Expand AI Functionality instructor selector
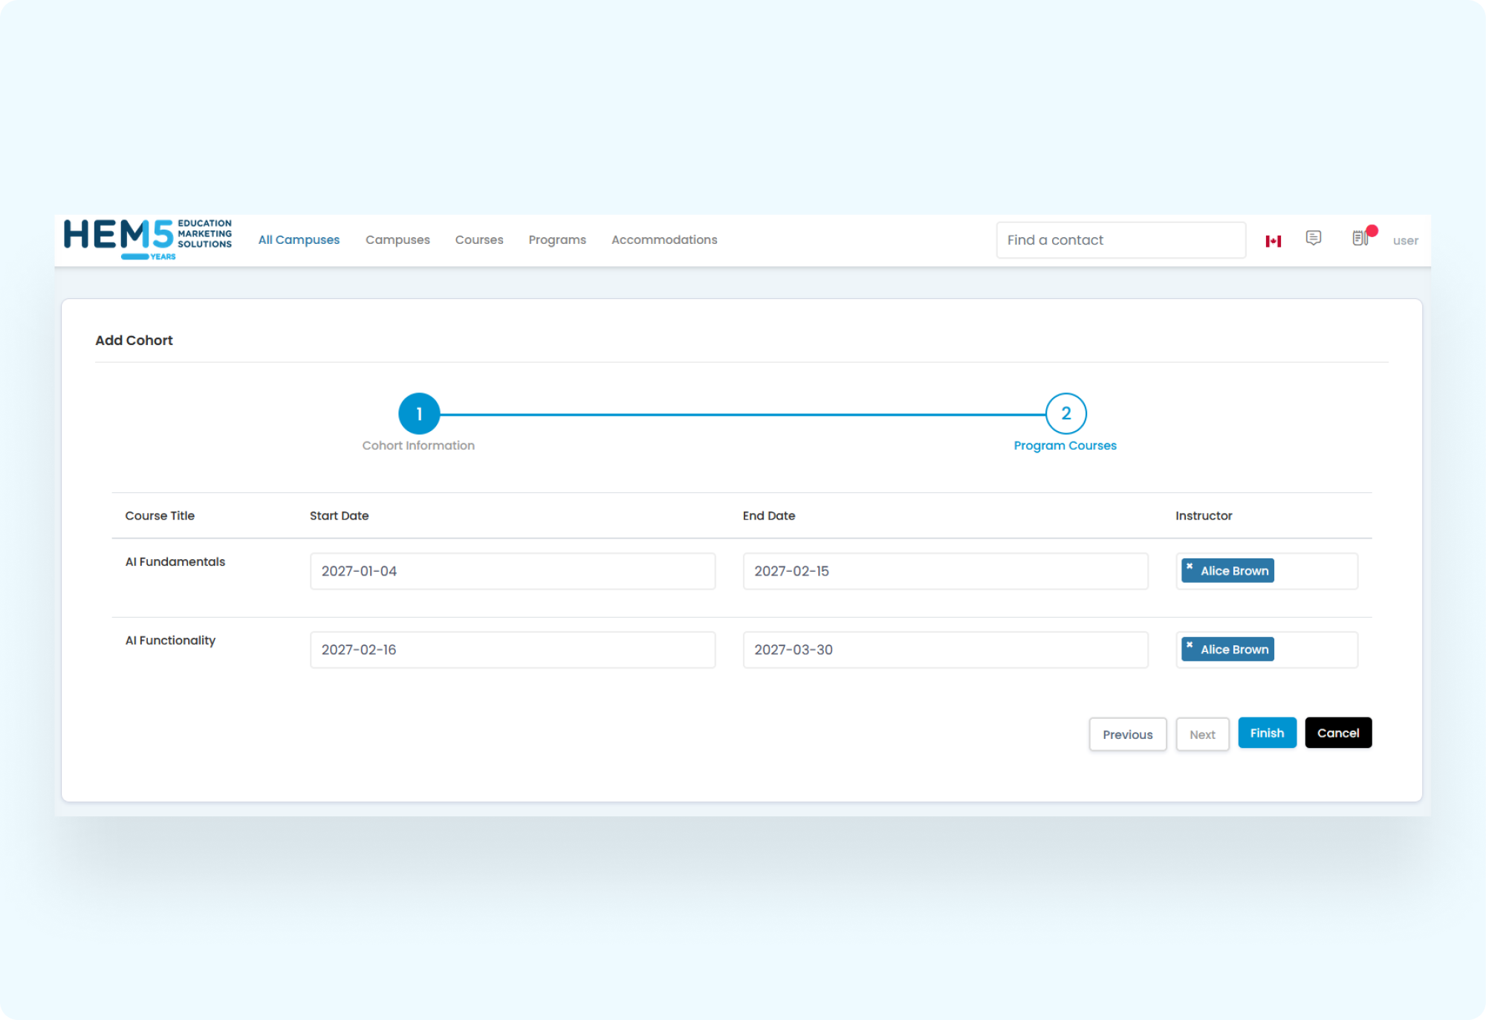 coord(1315,650)
